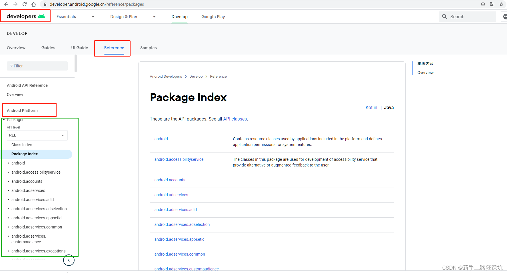Image resolution: width=507 pixels, height=273 pixels.
Task: Click the zoom icon in the address bar
Action: [x=483, y=4]
